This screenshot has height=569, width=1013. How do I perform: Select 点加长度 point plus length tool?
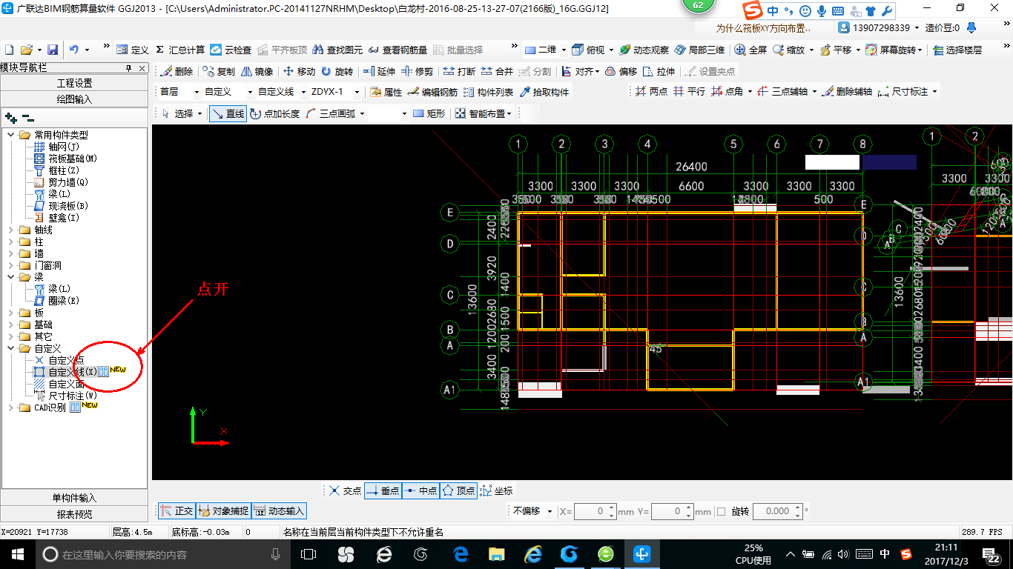[275, 113]
